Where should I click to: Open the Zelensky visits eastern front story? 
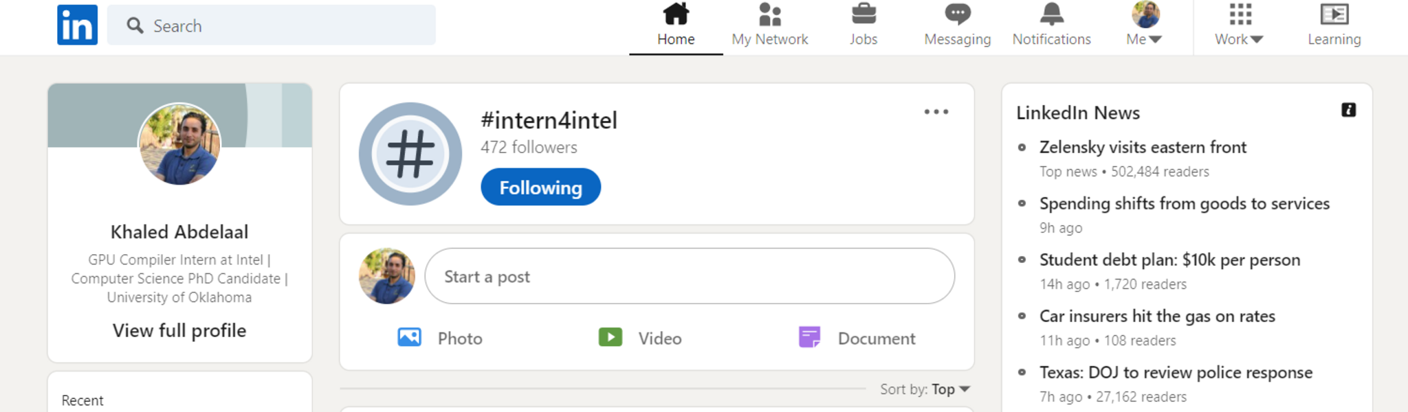pyautogui.click(x=1143, y=148)
